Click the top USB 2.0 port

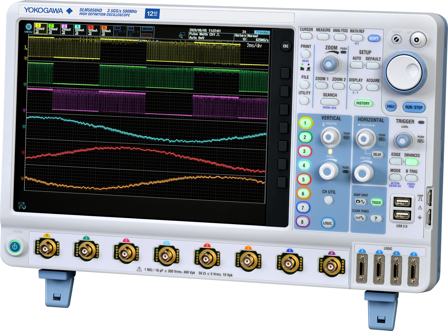click(x=402, y=203)
